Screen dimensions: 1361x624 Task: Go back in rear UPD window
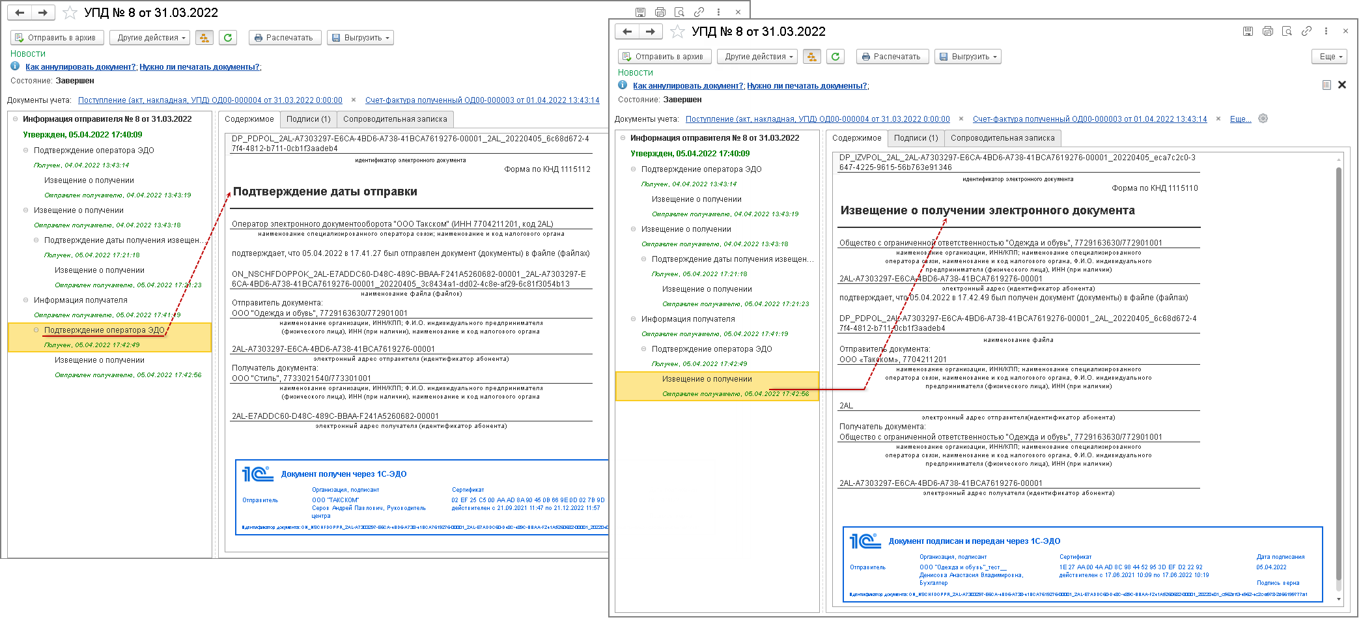[20, 12]
